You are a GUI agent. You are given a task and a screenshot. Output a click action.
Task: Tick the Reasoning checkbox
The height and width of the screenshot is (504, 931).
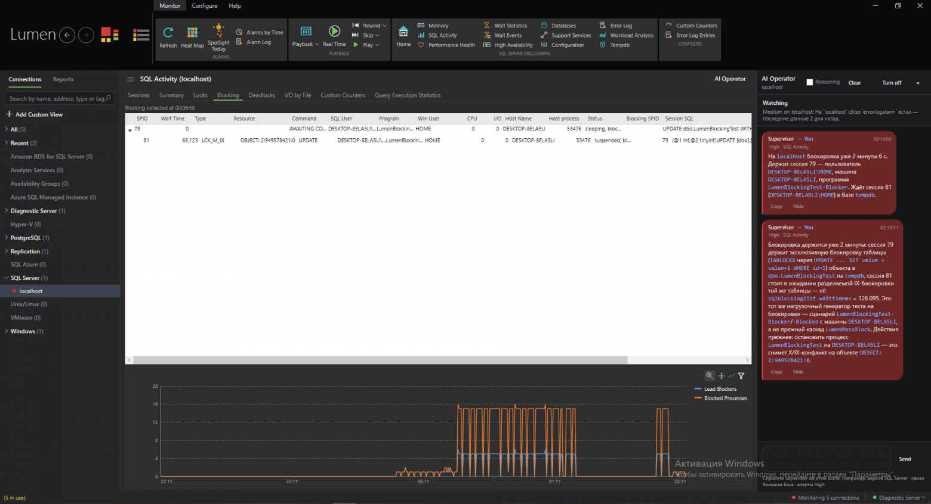(x=810, y=82)
